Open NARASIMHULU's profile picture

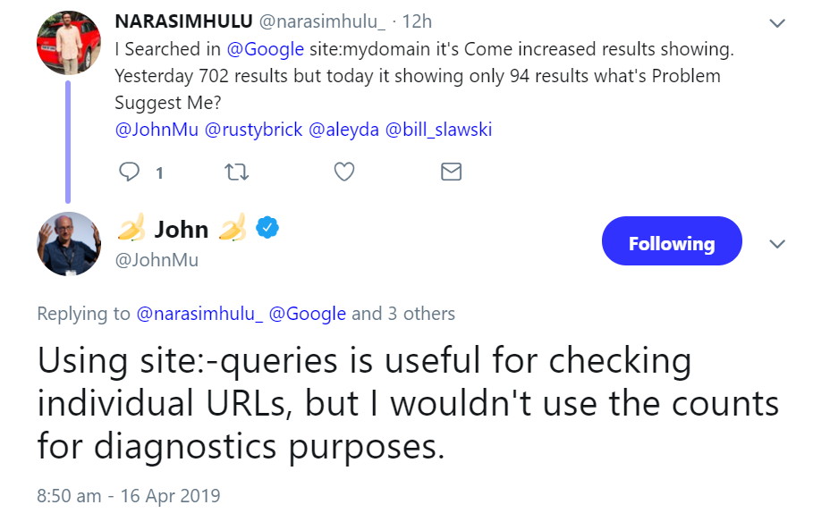(68, 42)
